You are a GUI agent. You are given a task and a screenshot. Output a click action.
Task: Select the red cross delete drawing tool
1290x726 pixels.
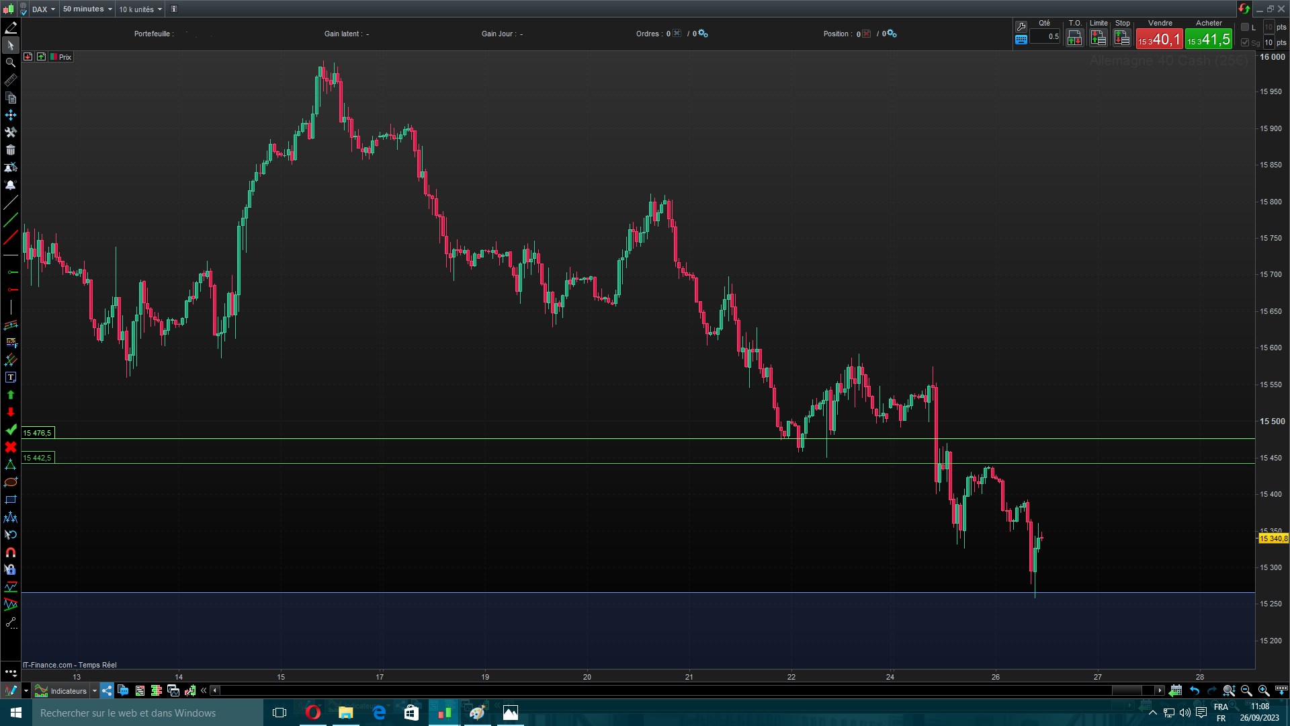click(11, 448)
